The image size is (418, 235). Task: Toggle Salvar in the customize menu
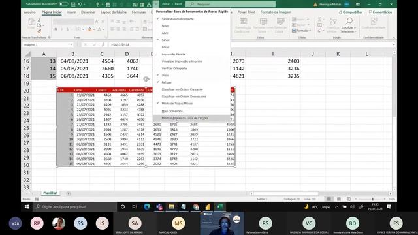(191, 40)
